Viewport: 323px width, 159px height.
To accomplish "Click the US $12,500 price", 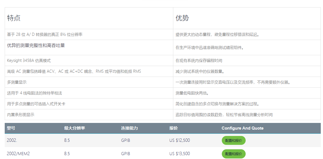I will (179, 140).
